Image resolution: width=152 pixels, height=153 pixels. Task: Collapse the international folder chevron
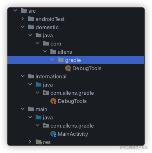tap(23, 76)
